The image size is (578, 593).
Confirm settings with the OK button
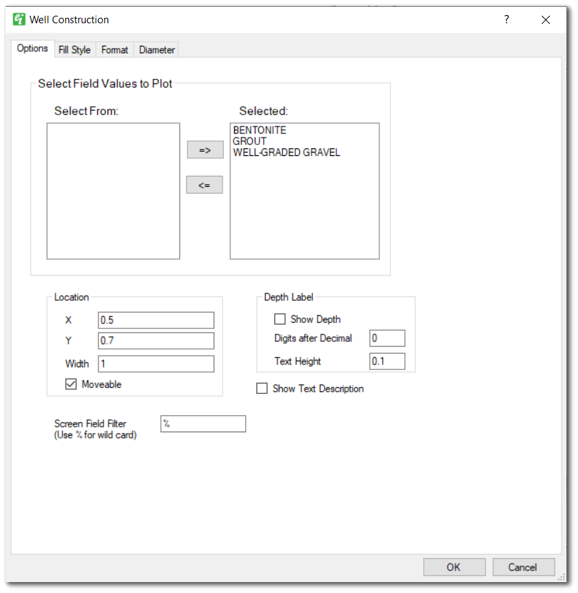pyautogui.click(x=454, y=566)
